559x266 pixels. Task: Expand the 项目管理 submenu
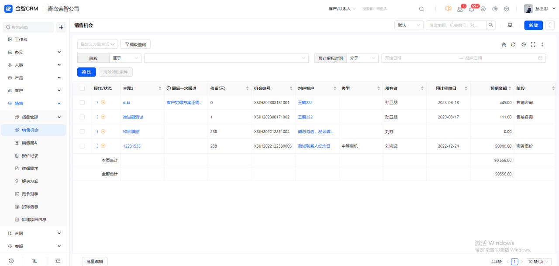[34, 117]
